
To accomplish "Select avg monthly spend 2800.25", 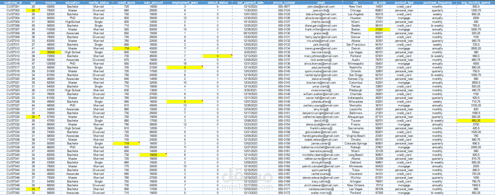I will pyautogui.click(x=475, y=48).
